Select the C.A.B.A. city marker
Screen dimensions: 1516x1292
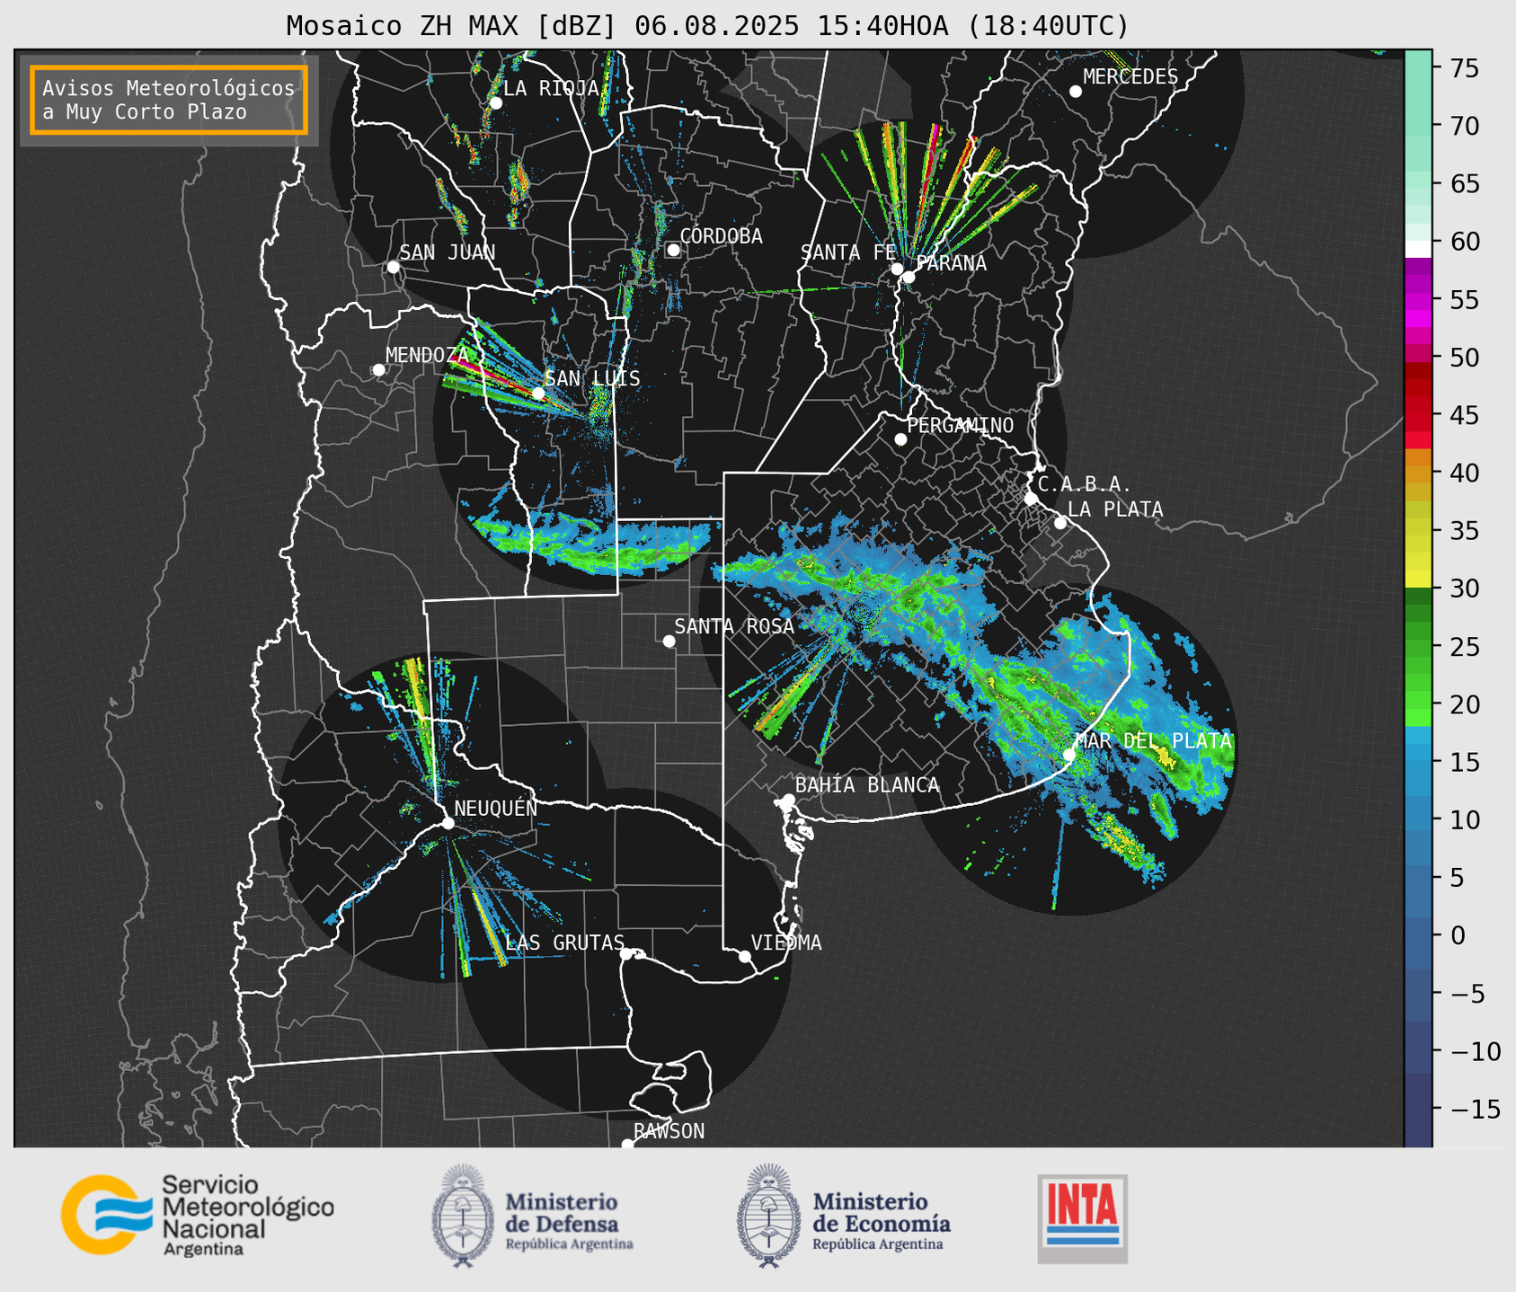pos(1031,499)
